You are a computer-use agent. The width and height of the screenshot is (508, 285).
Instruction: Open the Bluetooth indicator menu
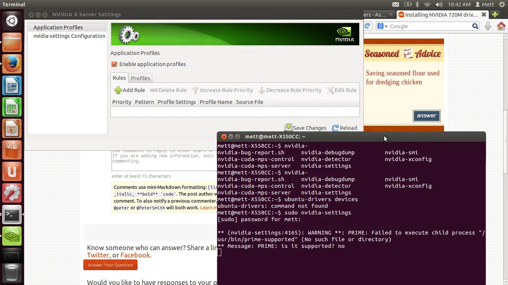pos(417,4)
